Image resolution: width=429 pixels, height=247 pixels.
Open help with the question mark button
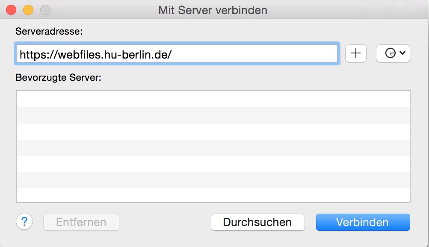pos(24,222)
